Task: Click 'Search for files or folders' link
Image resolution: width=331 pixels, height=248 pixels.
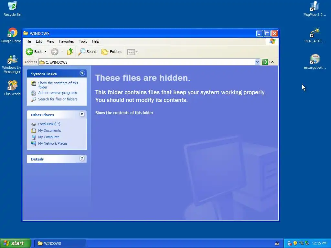Action: (x=58, y=99)
